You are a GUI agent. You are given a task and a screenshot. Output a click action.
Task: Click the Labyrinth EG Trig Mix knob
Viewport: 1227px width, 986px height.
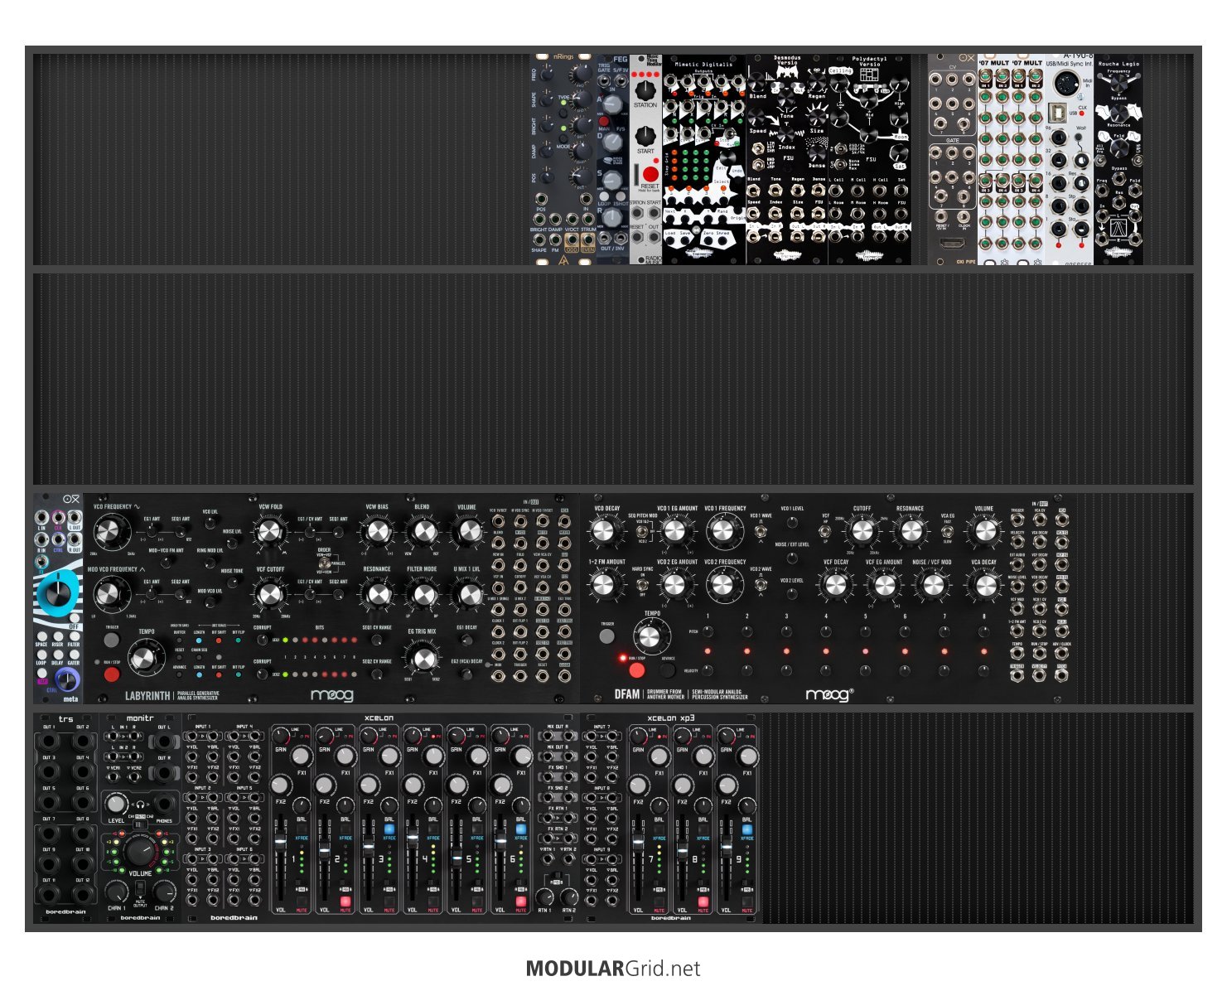(x=423, y=658)
